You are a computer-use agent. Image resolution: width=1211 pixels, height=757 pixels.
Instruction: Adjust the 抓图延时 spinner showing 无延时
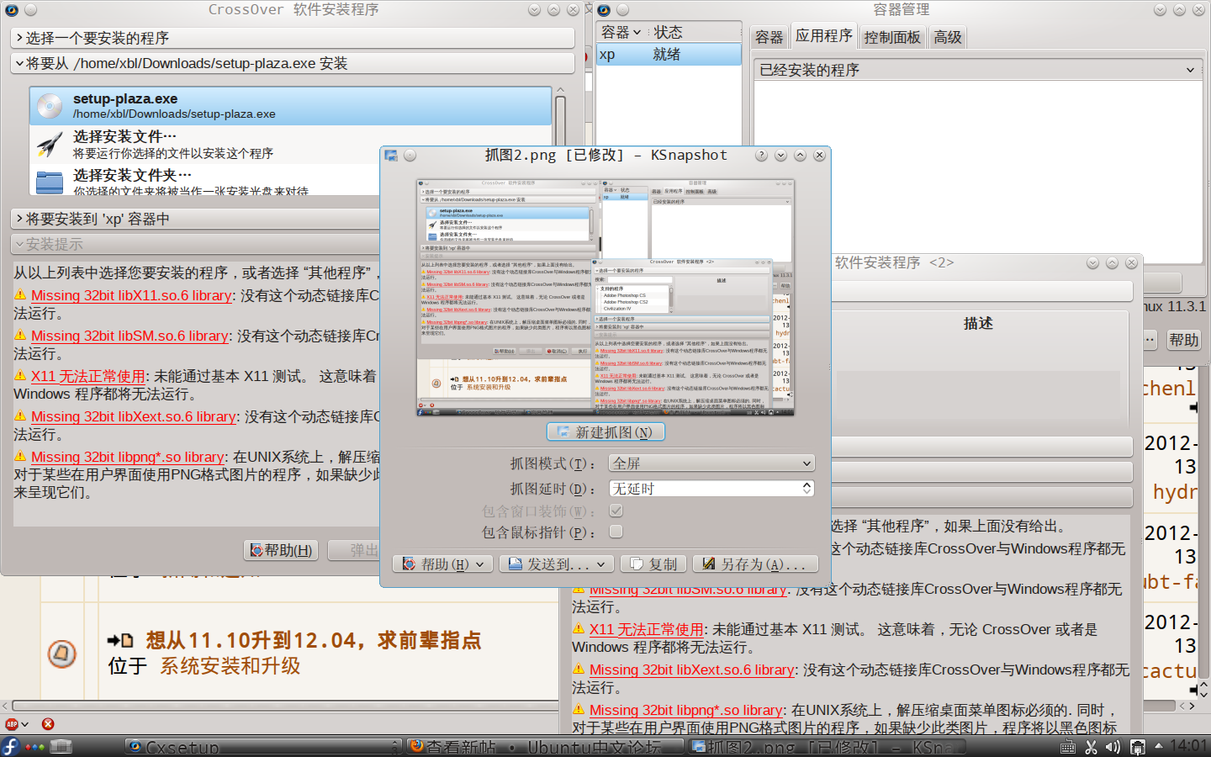click(x=711, y=489)
